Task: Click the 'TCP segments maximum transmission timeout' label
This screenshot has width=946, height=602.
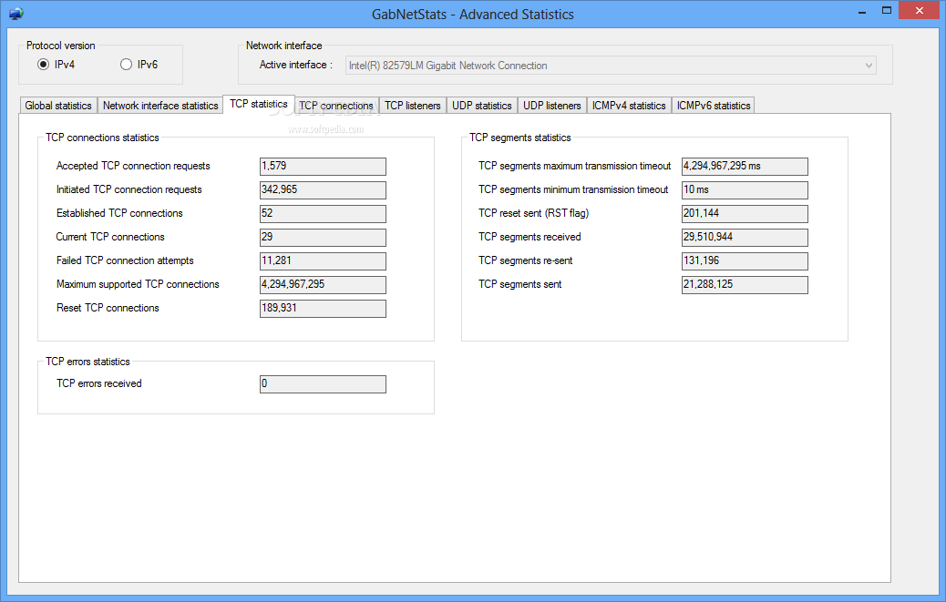Action: click(x=574, y=167)
